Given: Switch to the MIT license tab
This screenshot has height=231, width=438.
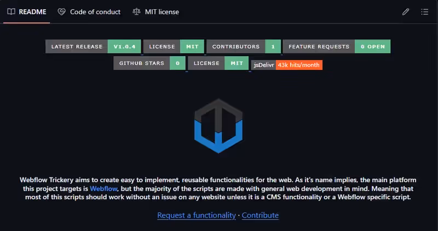Looking at the screenshot, I should pyautogui.click(x=156, y=11).
